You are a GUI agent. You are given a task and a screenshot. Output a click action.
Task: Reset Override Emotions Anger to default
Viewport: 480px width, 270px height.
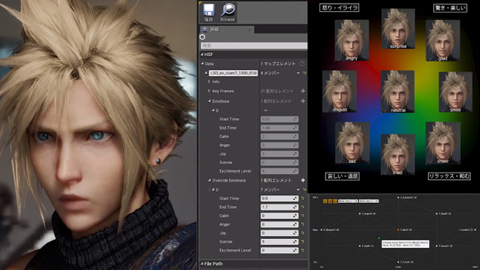pyautogui.click(x=303, y=224)
